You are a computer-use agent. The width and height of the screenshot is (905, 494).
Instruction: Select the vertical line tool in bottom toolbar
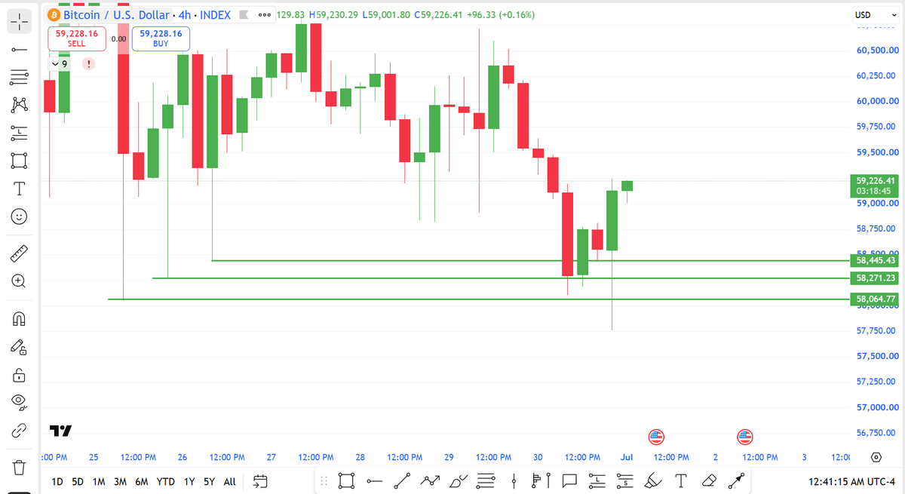point(514,480)
